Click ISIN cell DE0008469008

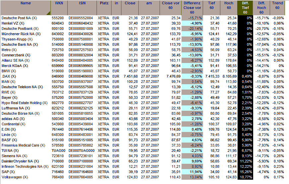click(81, 77)
